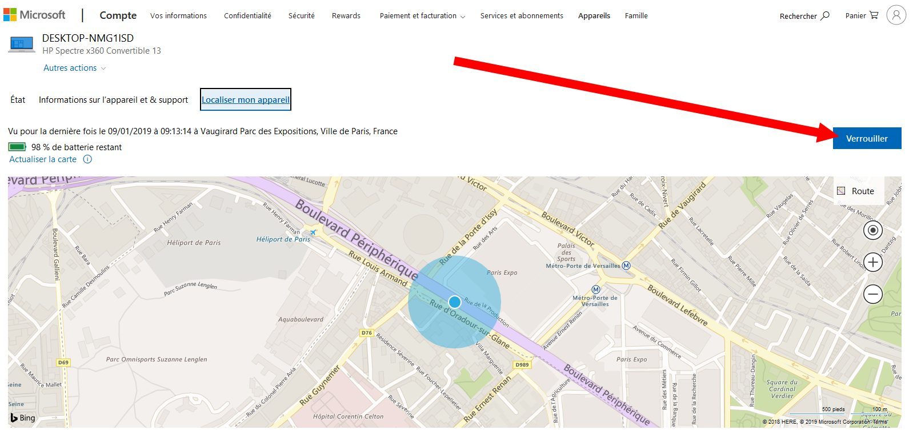
Task: Click the last seen location text
Action: point(203,131)
